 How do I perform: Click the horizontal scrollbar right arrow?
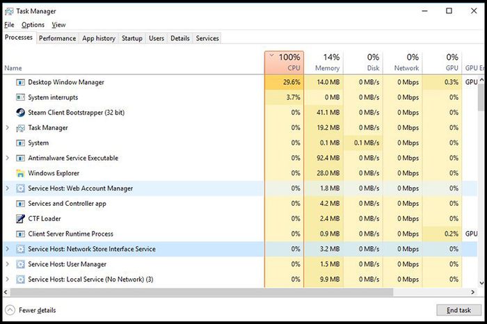click(473, 292)
